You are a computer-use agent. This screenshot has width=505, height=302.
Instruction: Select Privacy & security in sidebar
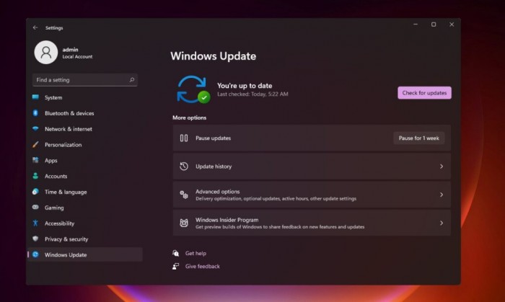coord(85,239)
